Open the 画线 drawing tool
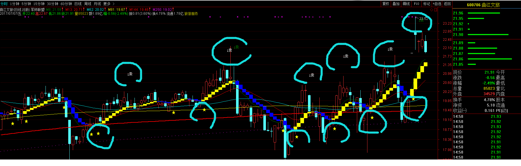 (x=406, y=4)
